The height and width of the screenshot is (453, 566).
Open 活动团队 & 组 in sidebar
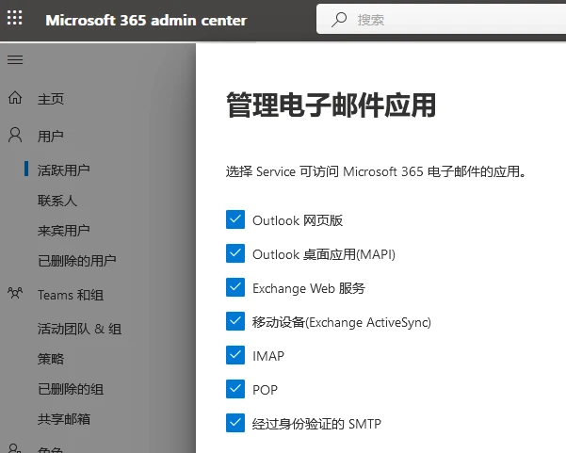[x=79, y=329]
